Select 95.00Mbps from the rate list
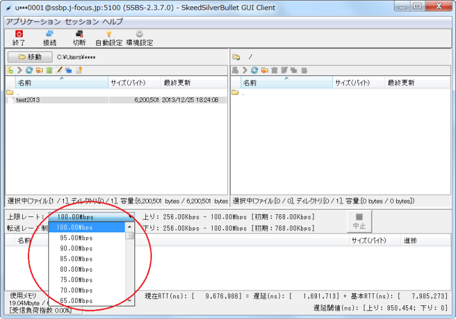 (76, 238)
